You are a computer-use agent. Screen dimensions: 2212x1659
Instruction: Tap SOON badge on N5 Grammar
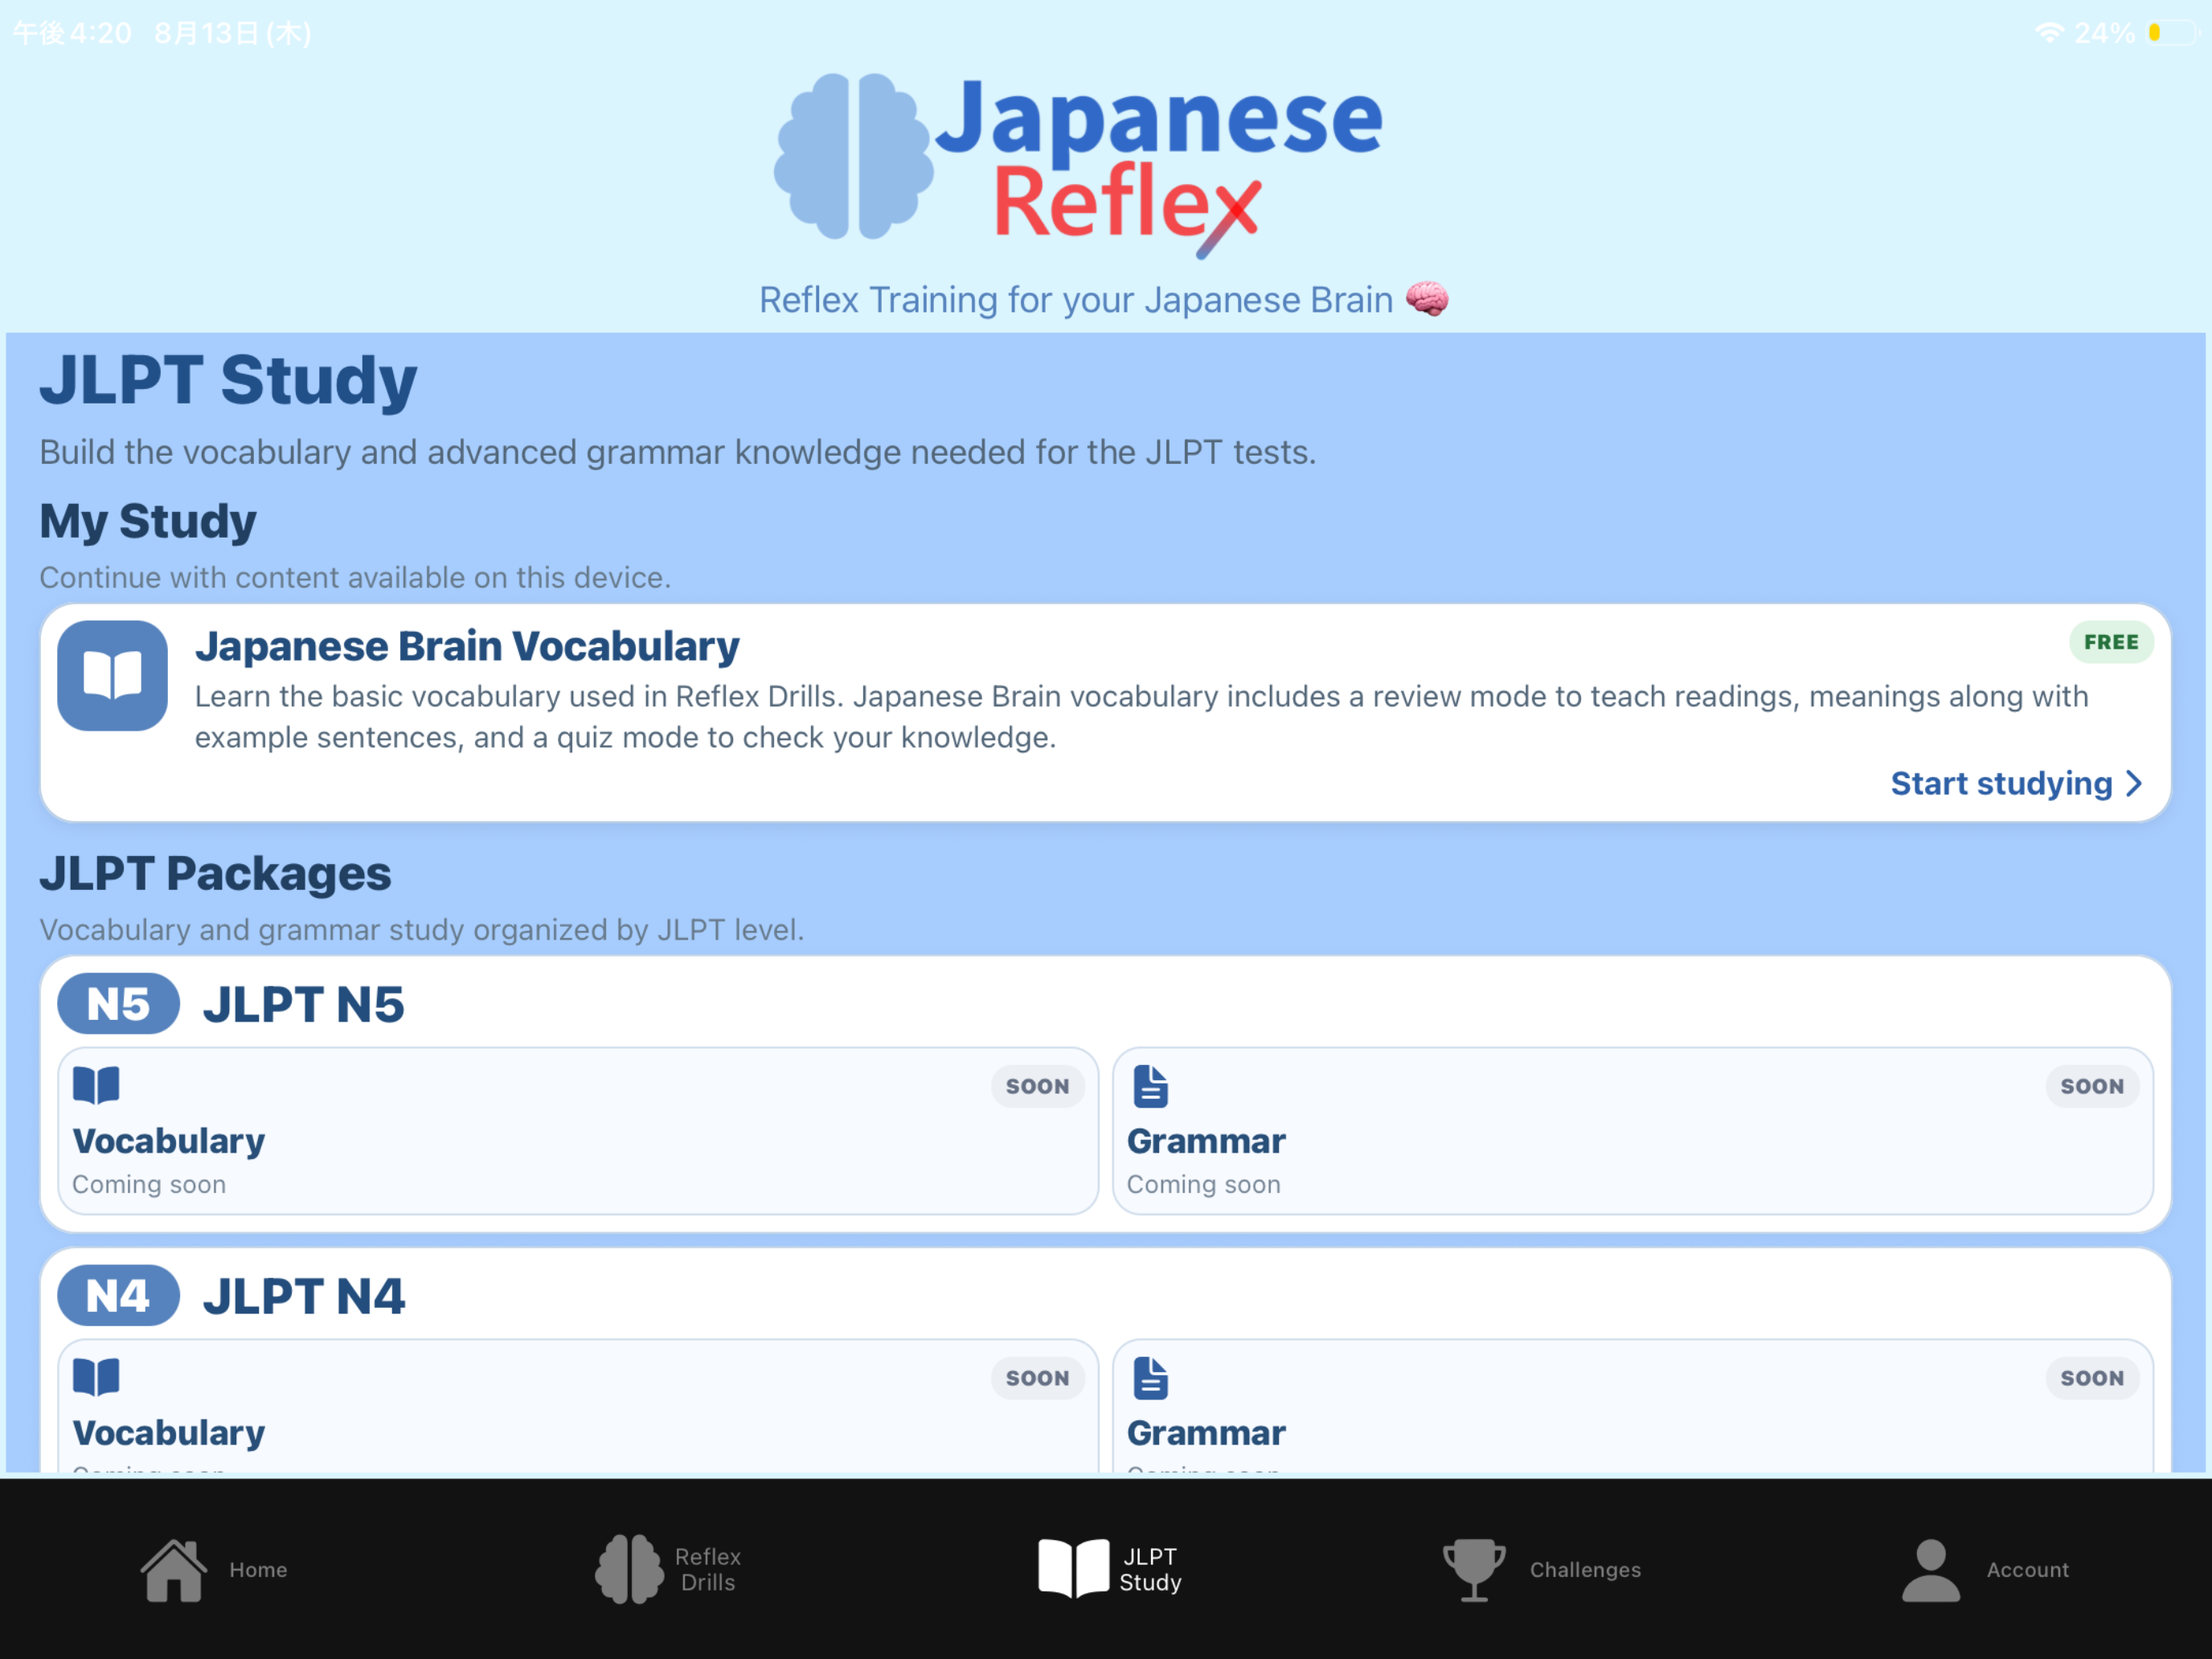tap(2092, 1086)
